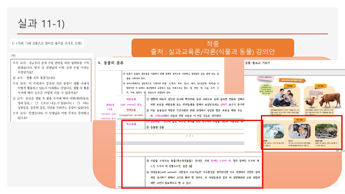
Task: Click the '(가)' label above the dialogue box
Action: [x=13, y=55]
